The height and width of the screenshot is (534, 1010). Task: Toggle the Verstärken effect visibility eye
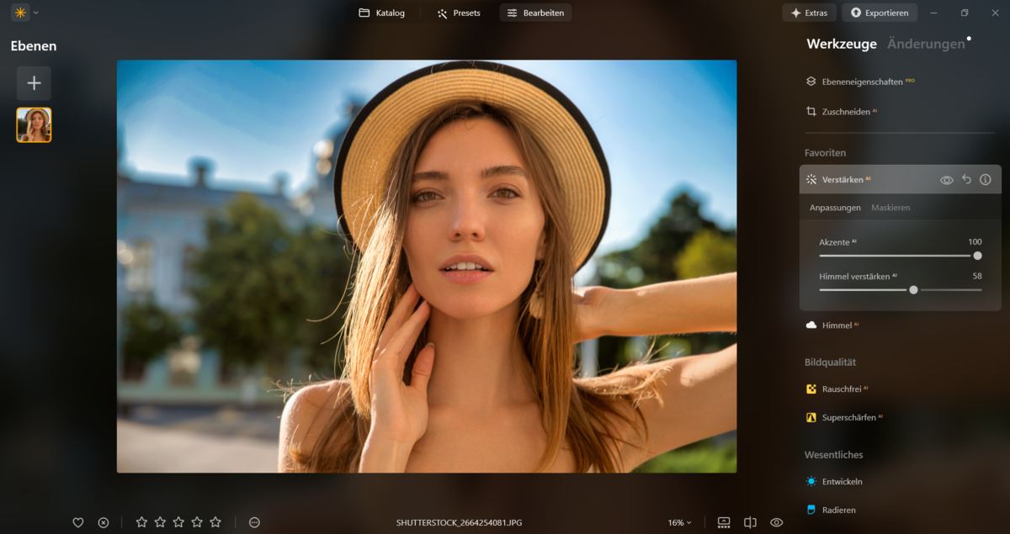[x=946, y=179]
